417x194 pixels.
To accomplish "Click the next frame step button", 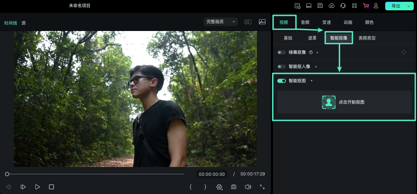I will point(23,187).
